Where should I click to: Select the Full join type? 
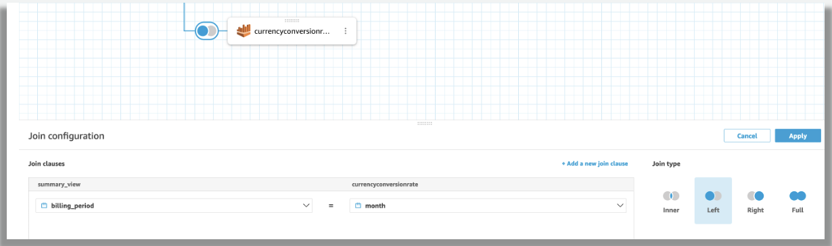(798, 201)
